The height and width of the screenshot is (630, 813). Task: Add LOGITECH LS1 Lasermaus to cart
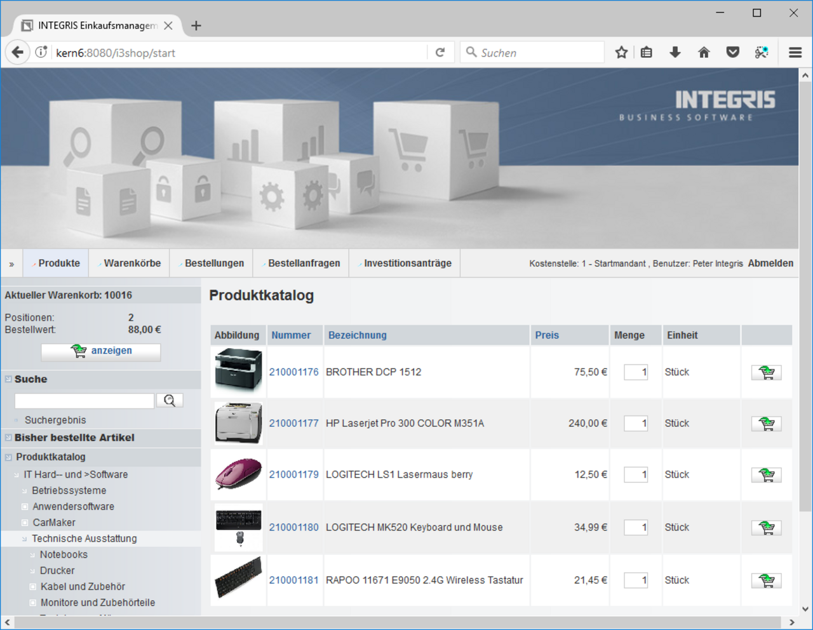tap(766, 475)
